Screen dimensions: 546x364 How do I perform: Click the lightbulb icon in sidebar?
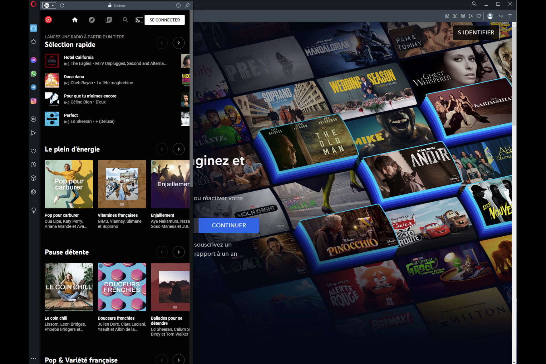pyautogui.click(x=33, y=210)
